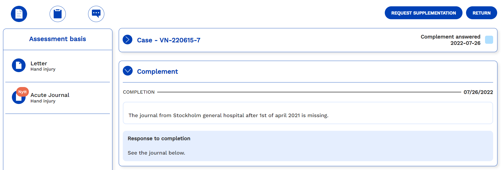Click the Return button

click(x=481, y=13)
